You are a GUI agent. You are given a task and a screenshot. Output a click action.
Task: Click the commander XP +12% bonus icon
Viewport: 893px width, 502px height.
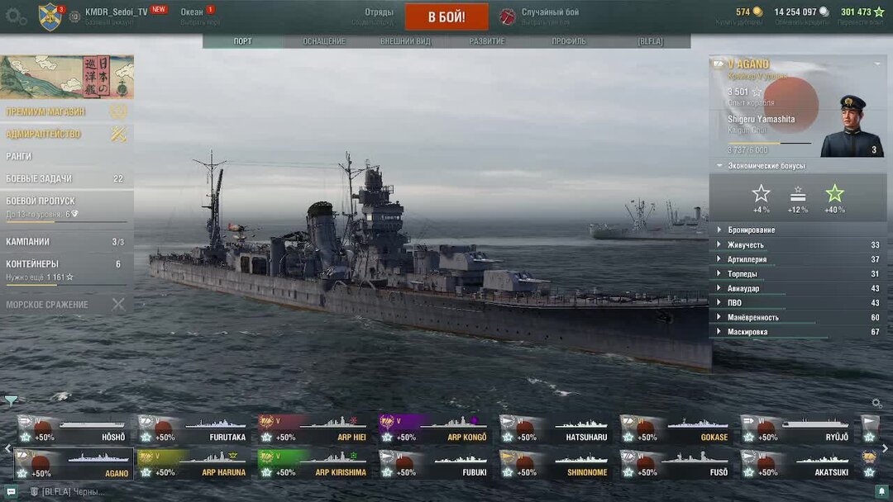[798, 198]
